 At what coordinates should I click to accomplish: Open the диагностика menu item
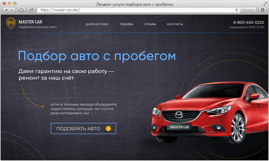[x=97, y=24]
